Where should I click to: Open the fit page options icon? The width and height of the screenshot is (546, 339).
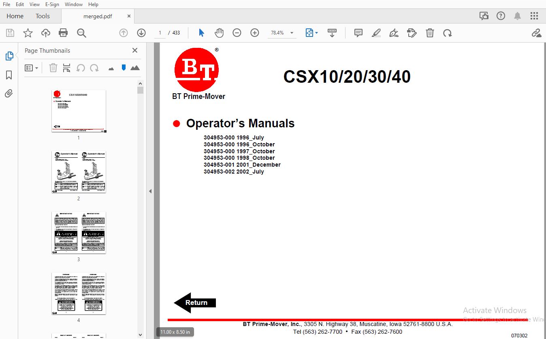coord(311,33)
